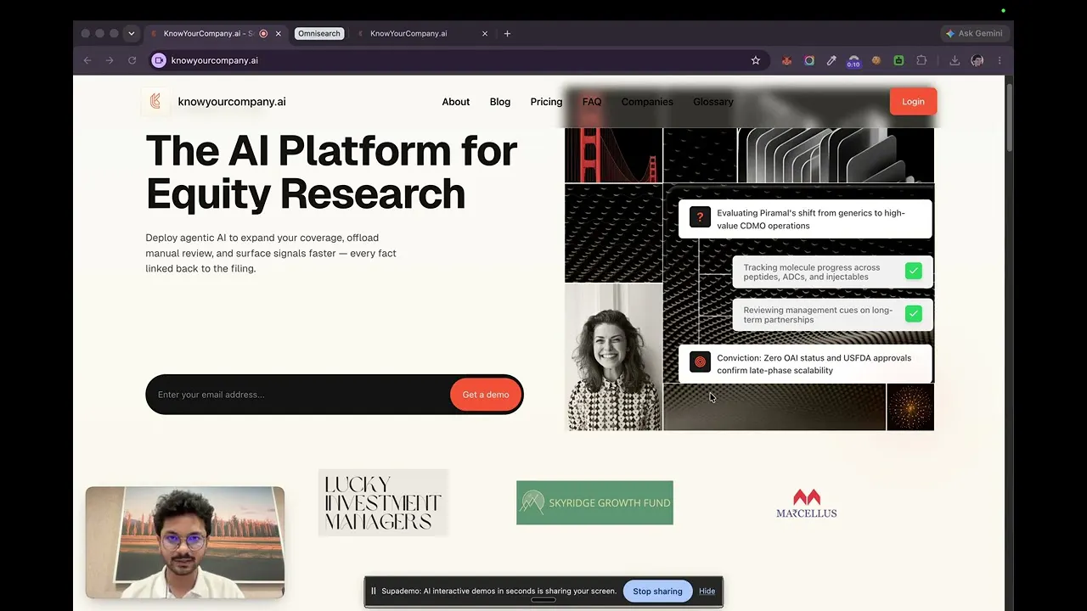Bookmark this page with the star icon
The image size is (1087, 611).
[x=755, y=60]
